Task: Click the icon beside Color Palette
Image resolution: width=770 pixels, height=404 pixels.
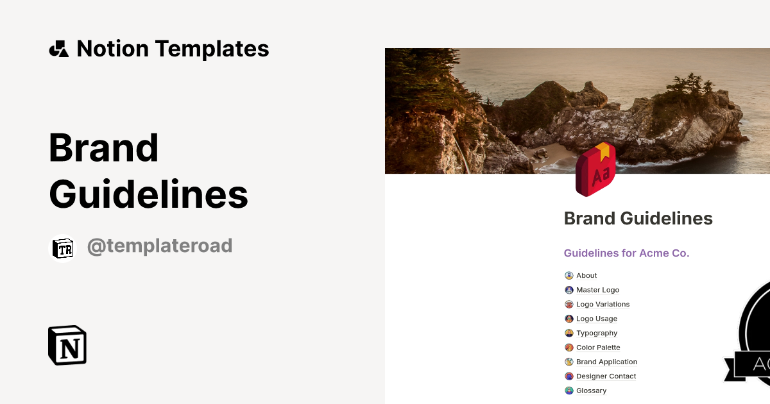Action: [569, 348]
